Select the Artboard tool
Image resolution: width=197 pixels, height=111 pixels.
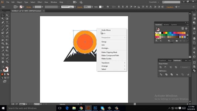click(3, 58)
